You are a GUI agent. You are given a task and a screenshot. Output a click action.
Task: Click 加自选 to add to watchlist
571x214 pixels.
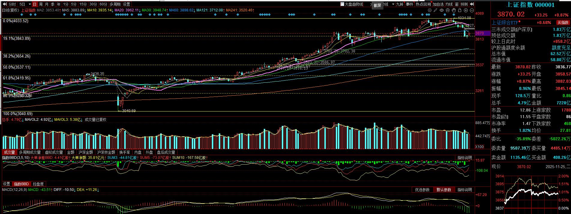click(x=438, y=4)
